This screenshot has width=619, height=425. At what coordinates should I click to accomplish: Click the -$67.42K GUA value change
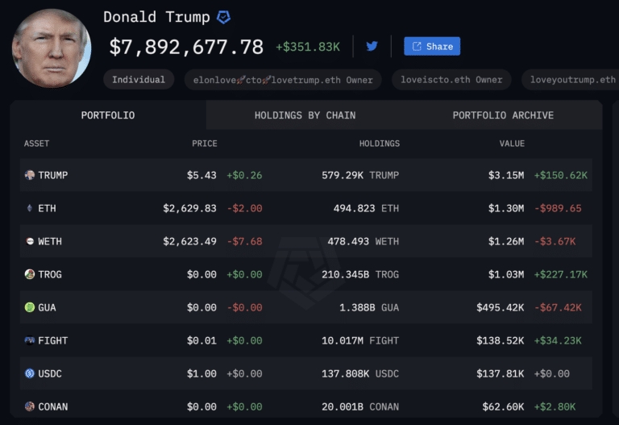click(x=558, y=307)
